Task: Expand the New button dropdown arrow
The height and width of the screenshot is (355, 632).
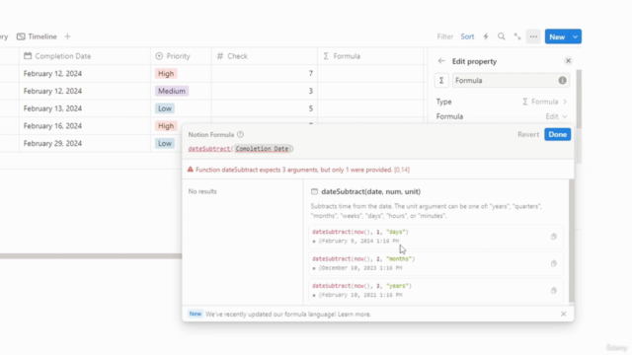Action: 575,36
